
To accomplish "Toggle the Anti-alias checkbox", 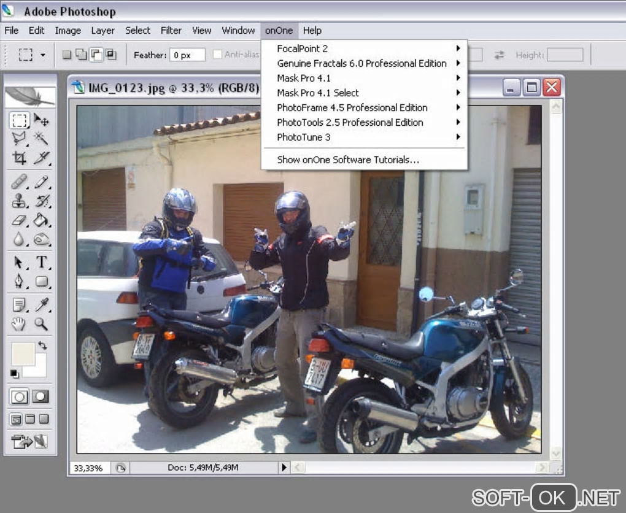I will [217, 54].
